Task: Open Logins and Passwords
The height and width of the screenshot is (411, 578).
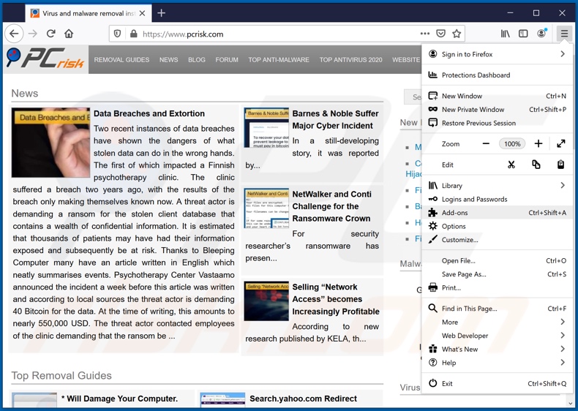Action: pyautogui.click(x=497, y=199)
